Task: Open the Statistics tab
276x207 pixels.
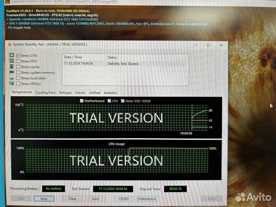Action: pos(110,92)
